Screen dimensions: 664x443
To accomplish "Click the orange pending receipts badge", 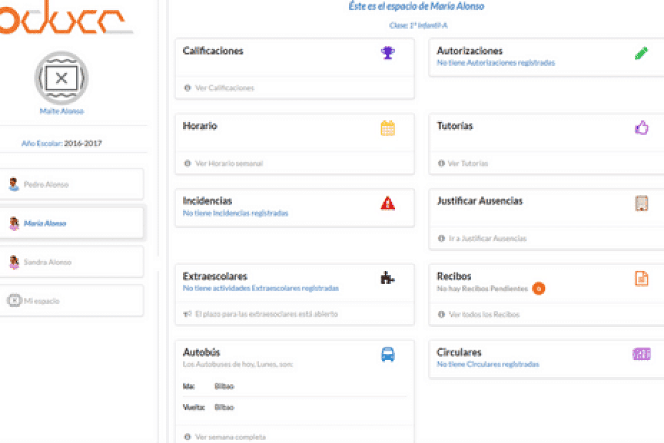I will (539, 289).
